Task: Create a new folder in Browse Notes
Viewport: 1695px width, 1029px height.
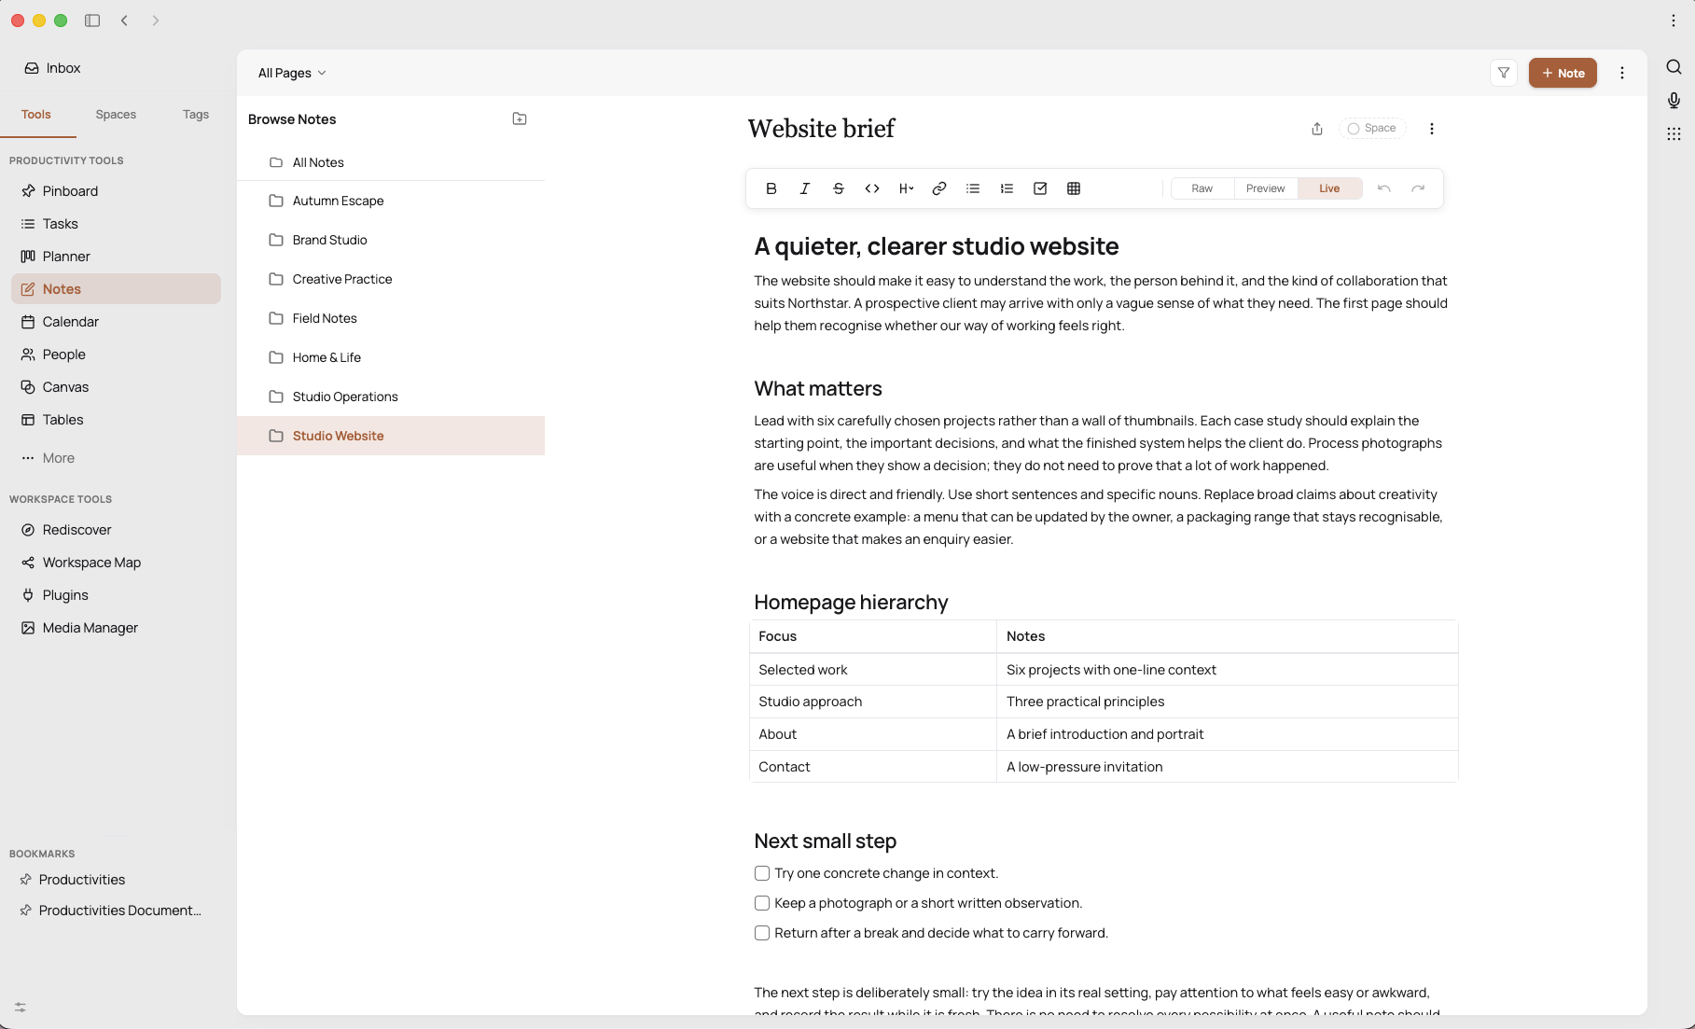Action: coord(520,118)
